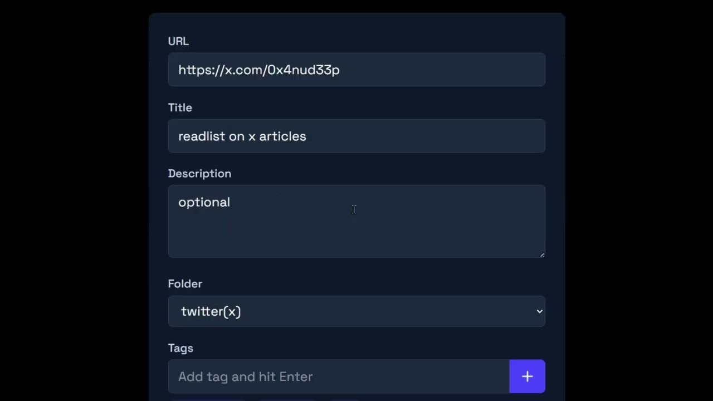
Task: Click into the Title text field
Action: 356,136
